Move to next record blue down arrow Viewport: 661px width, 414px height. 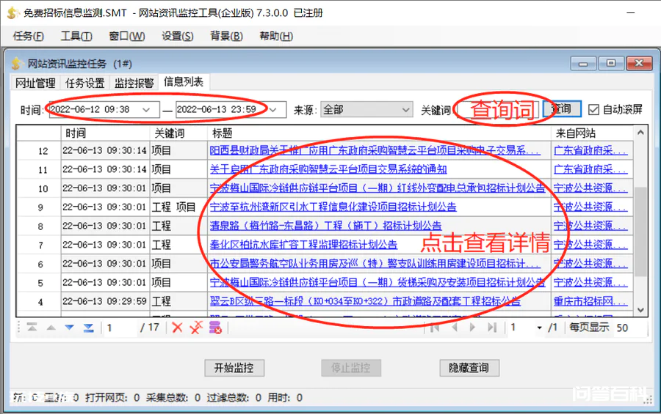(x=70, y=328)
